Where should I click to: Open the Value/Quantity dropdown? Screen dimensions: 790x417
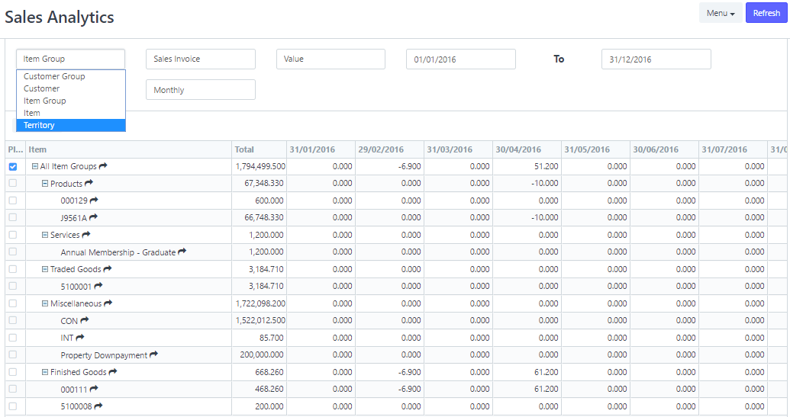pos(331,59)
